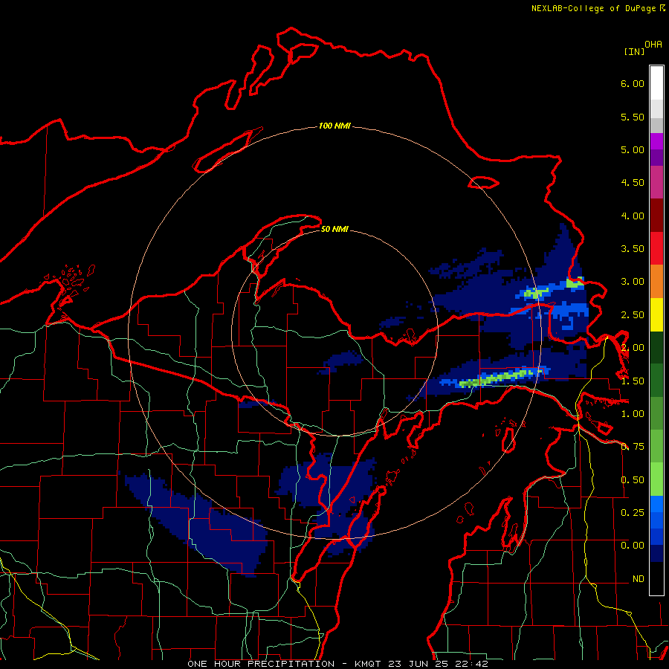Click the OHA product label above the legend
Viewport: 669px width, 669px height.
pyautogui.click(x=653, y=45)
